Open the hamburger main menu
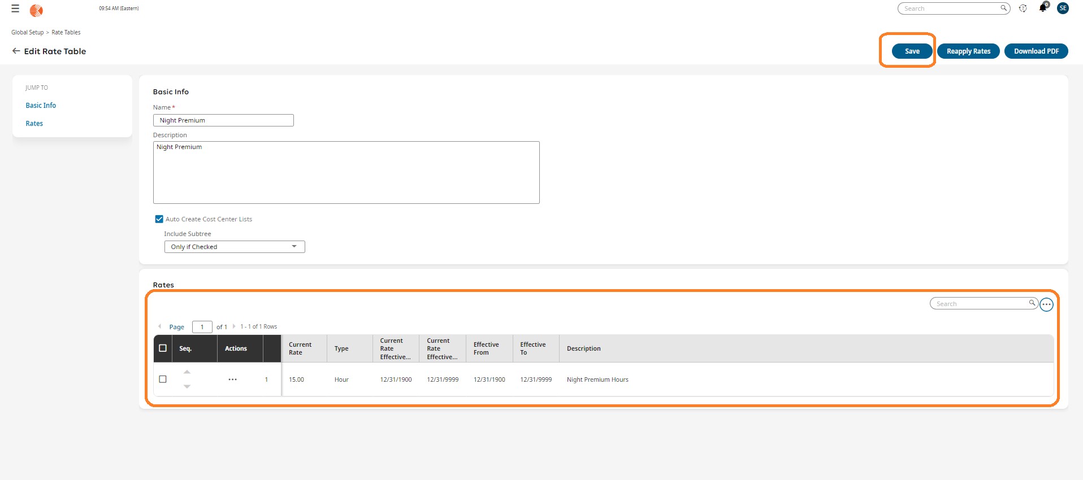Image resolution: width=1083 pixels, height=480 pixels. pyautogui.click(x=15, y=9)
